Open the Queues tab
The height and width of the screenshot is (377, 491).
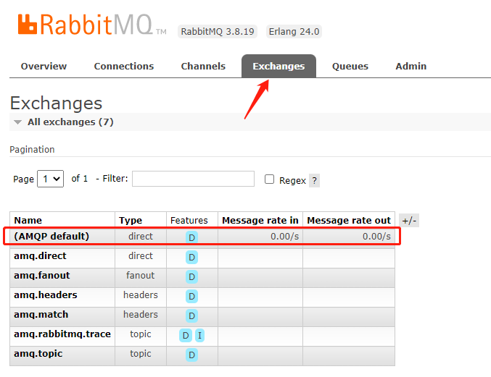[x=350, y=67]
